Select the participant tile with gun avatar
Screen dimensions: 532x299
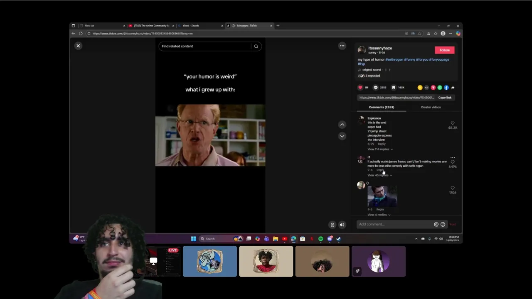point(210,261)
